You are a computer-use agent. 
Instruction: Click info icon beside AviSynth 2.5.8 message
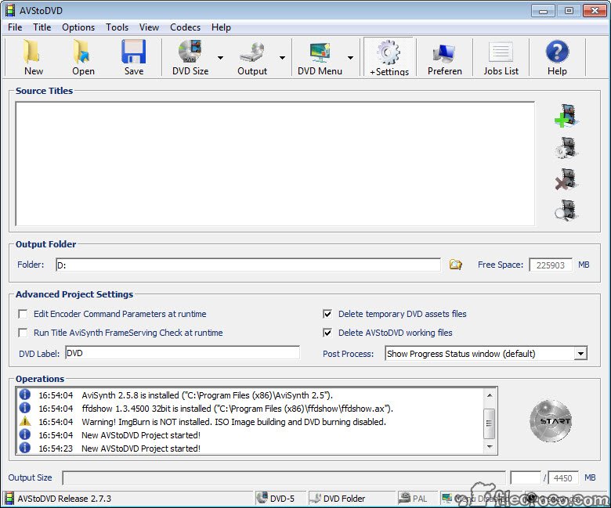[25, 395]
